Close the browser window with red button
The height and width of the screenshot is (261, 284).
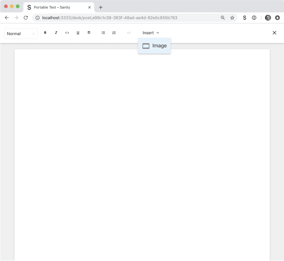(6, 6)
